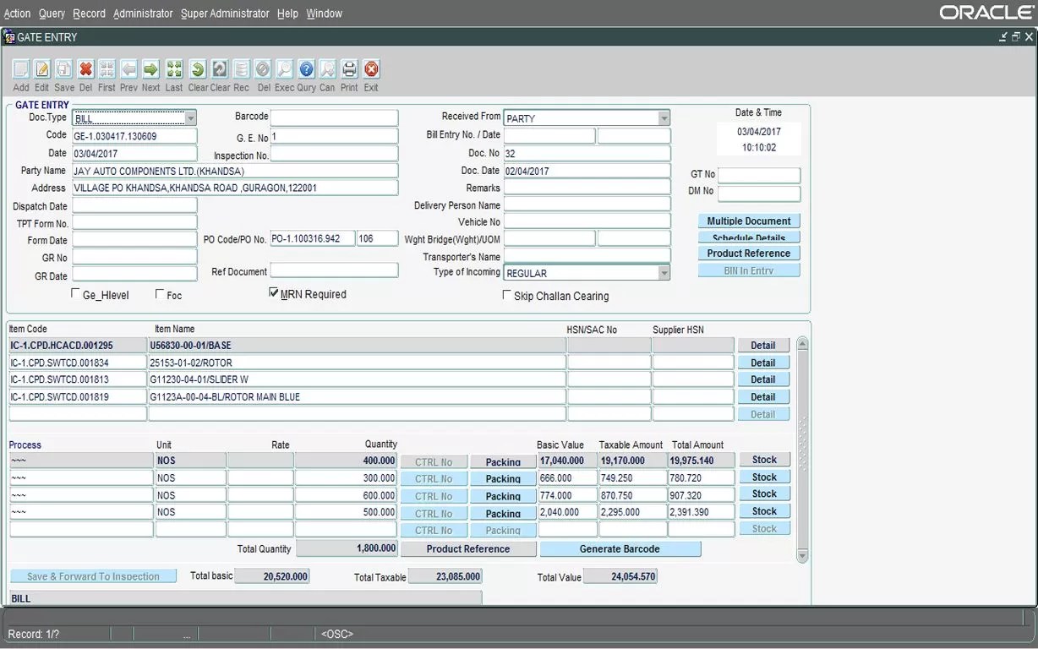
Task: Click the Remarks input field
Action: pyautogui.click(x=587, y=188)
